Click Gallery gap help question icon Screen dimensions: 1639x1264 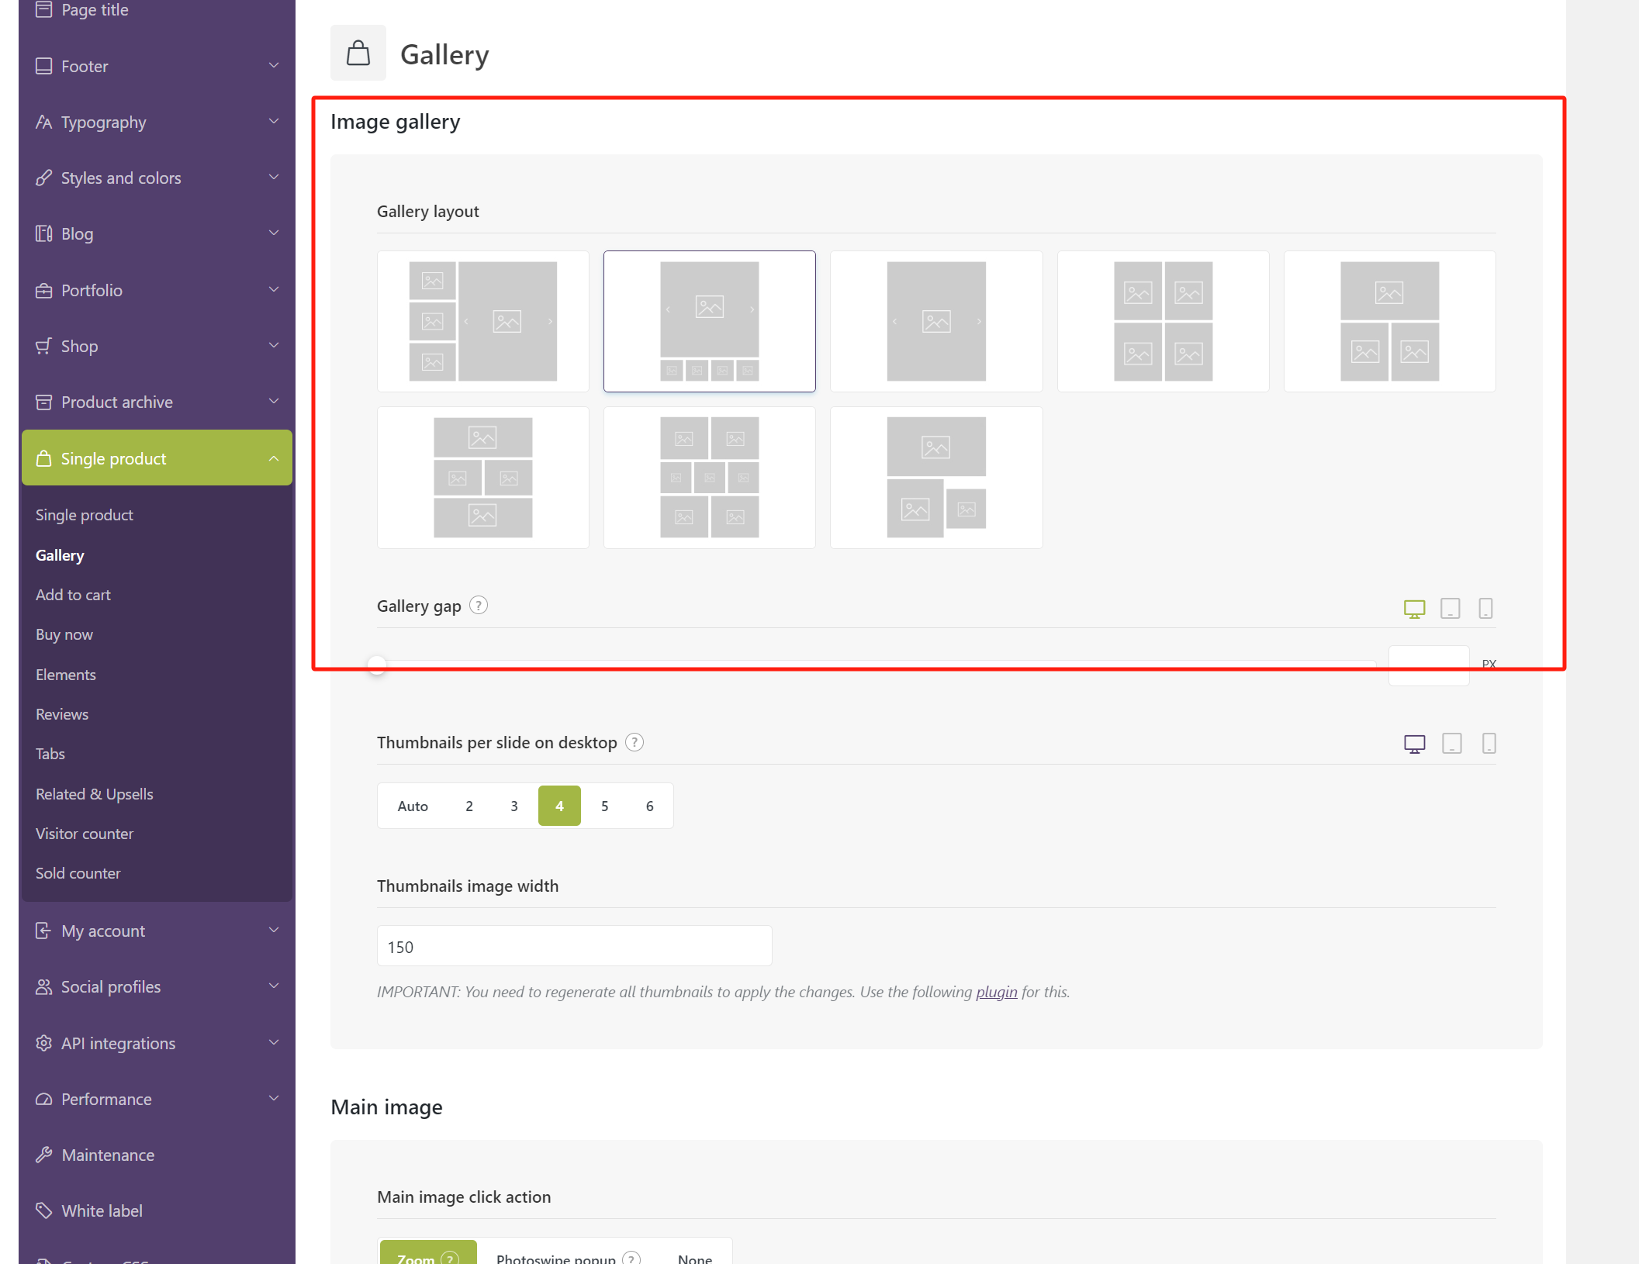[479, 606]
